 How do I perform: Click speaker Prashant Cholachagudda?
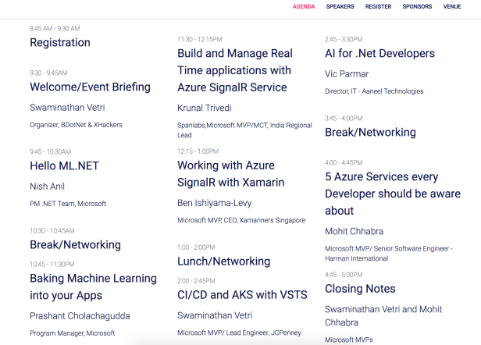tap(80, 316)
